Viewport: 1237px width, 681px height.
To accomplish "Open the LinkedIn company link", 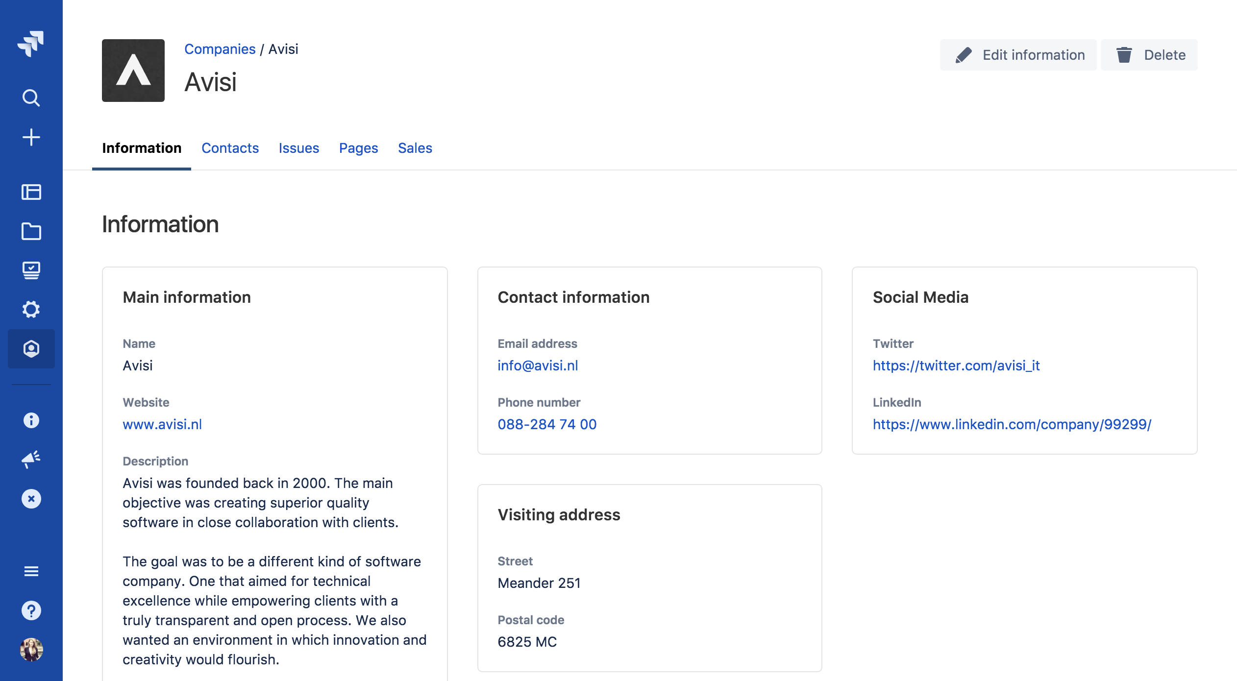I will [1012, 424].
